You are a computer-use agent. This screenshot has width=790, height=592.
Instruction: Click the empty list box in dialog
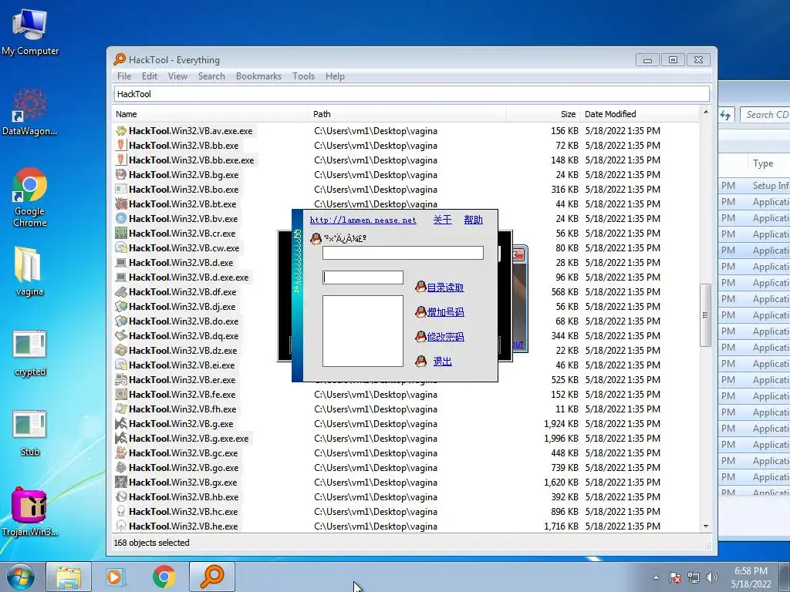pyautogui.click(x=363, y=331)
